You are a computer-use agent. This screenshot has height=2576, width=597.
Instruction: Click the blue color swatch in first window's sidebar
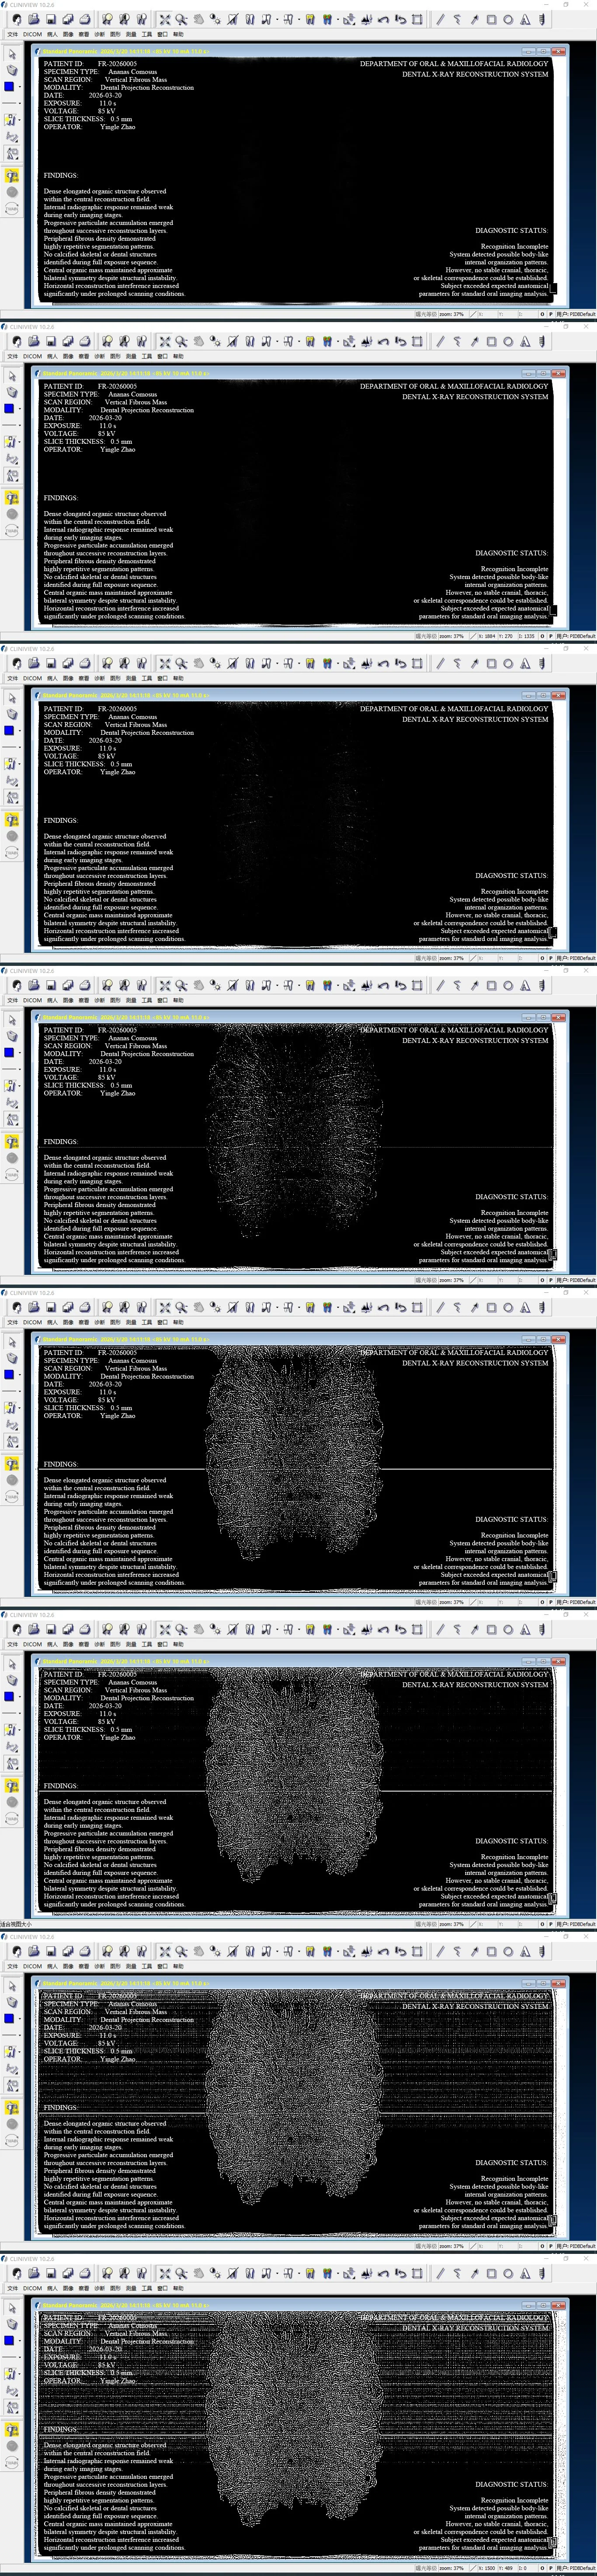point(9,87)
